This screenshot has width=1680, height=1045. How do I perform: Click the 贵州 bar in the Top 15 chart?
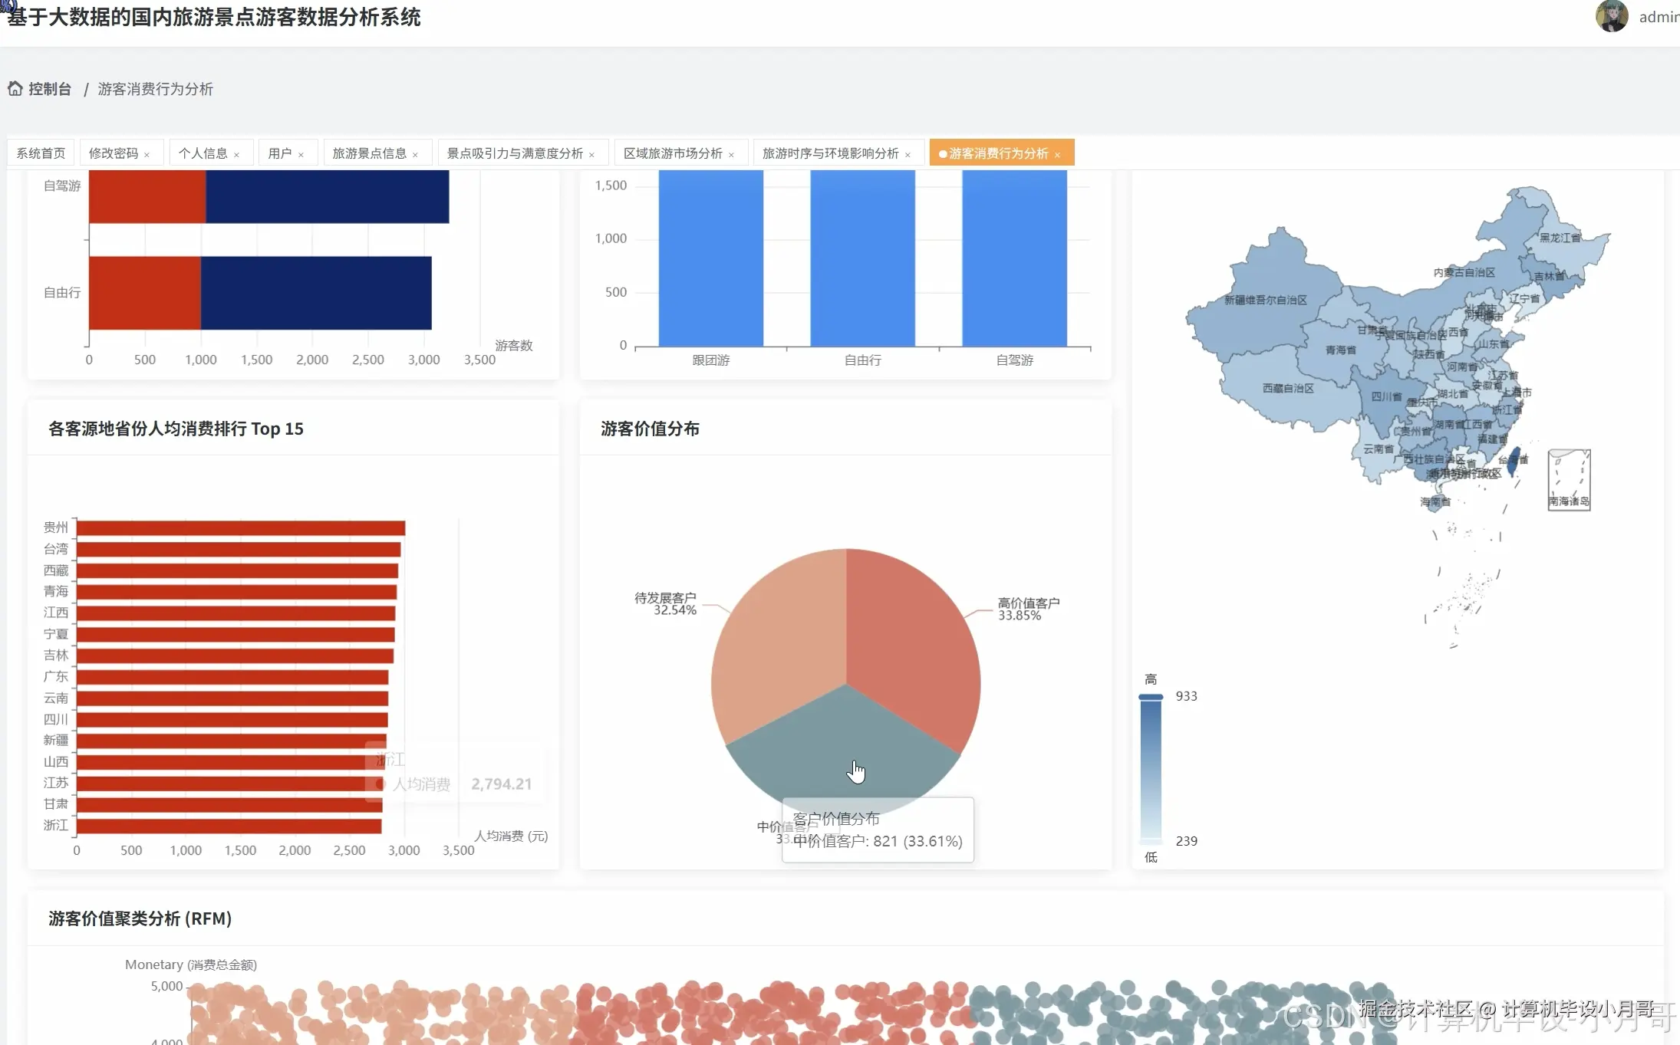[240, 528]
